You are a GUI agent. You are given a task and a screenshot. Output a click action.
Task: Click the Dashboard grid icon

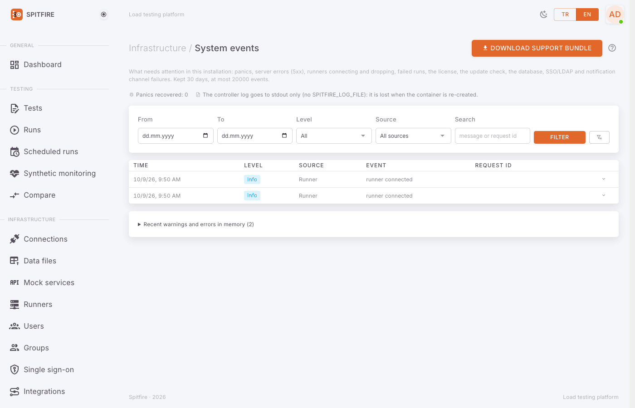click(15, 65)
